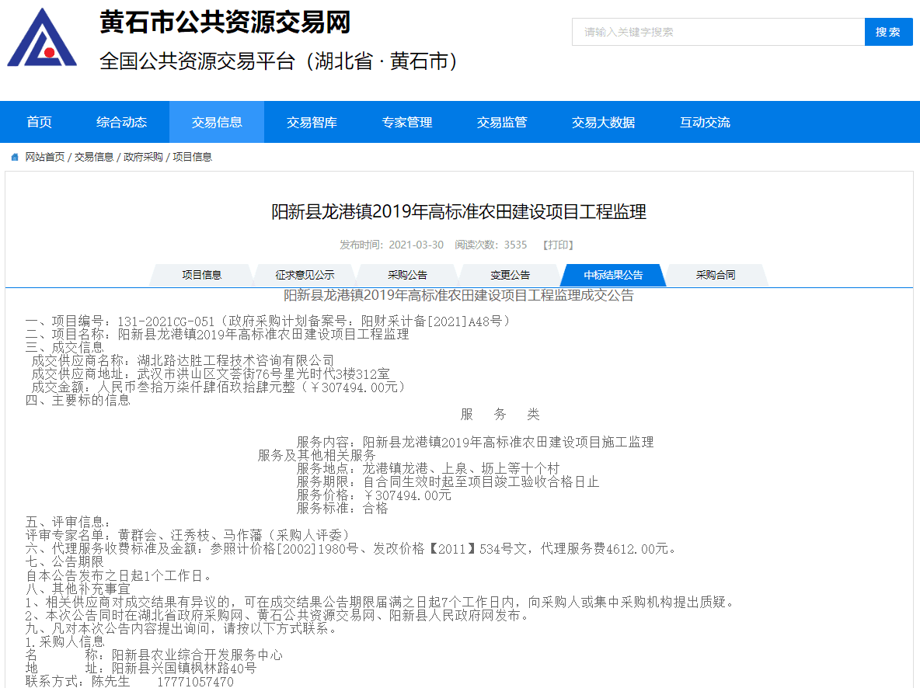
Task: Switch to the 征求意见公示 tab
Action: click(305, 275)
